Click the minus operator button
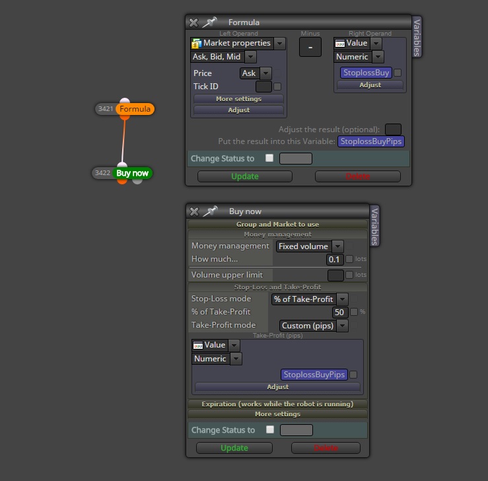Viewport: 488px width, 481px height. point(310,48)
